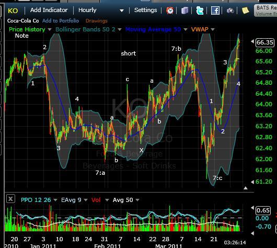Click the Vol indicator label
This screenshot has height=248, width=277.
click(96, 200)
